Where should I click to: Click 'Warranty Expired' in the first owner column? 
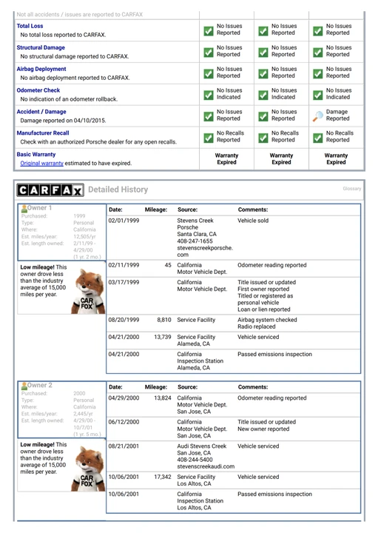coord(226,158)
